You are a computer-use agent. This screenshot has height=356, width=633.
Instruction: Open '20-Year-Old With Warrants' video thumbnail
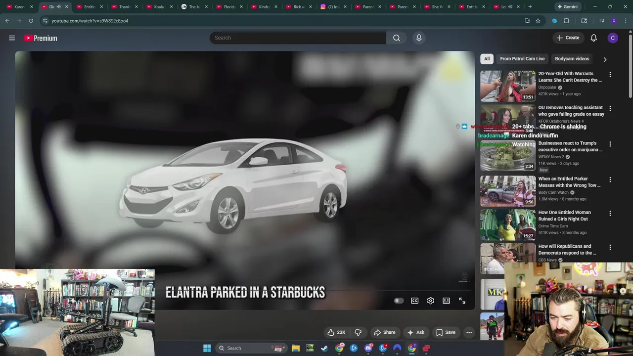point(507,86)
